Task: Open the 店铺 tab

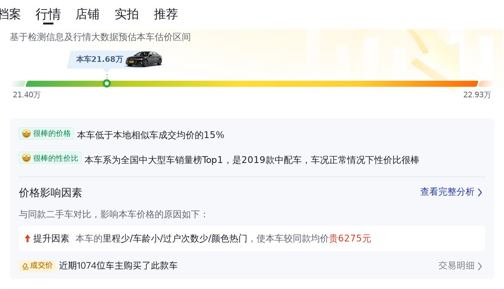Action: (88, 14)
